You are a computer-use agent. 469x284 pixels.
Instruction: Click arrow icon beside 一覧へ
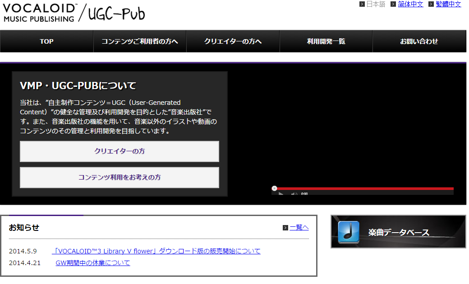[x=285, y=228]
